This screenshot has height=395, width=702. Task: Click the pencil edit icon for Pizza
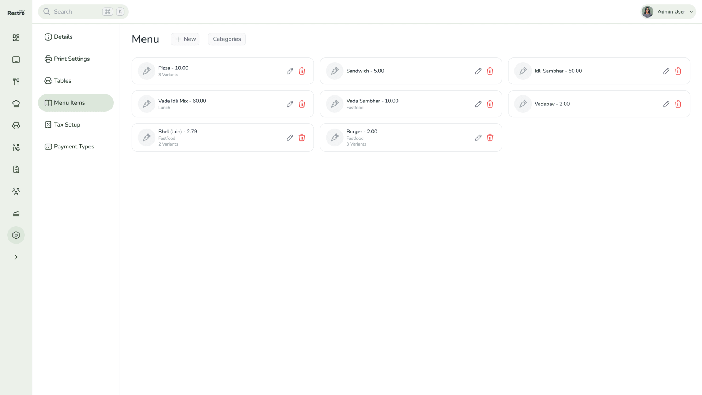click(290, 71)
